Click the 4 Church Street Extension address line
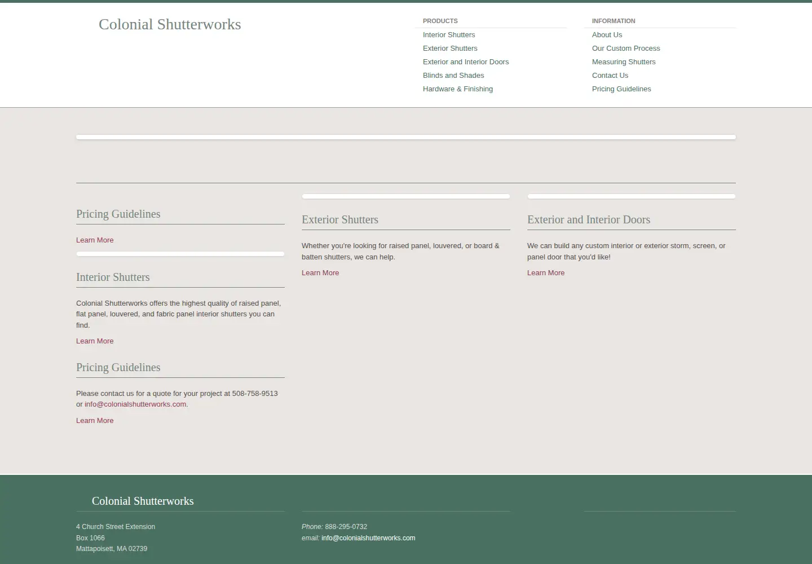The image size is (812, 564). (x=116, y=526)
